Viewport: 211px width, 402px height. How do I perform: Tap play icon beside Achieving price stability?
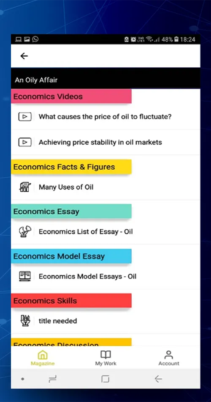(x=25, y=142)
